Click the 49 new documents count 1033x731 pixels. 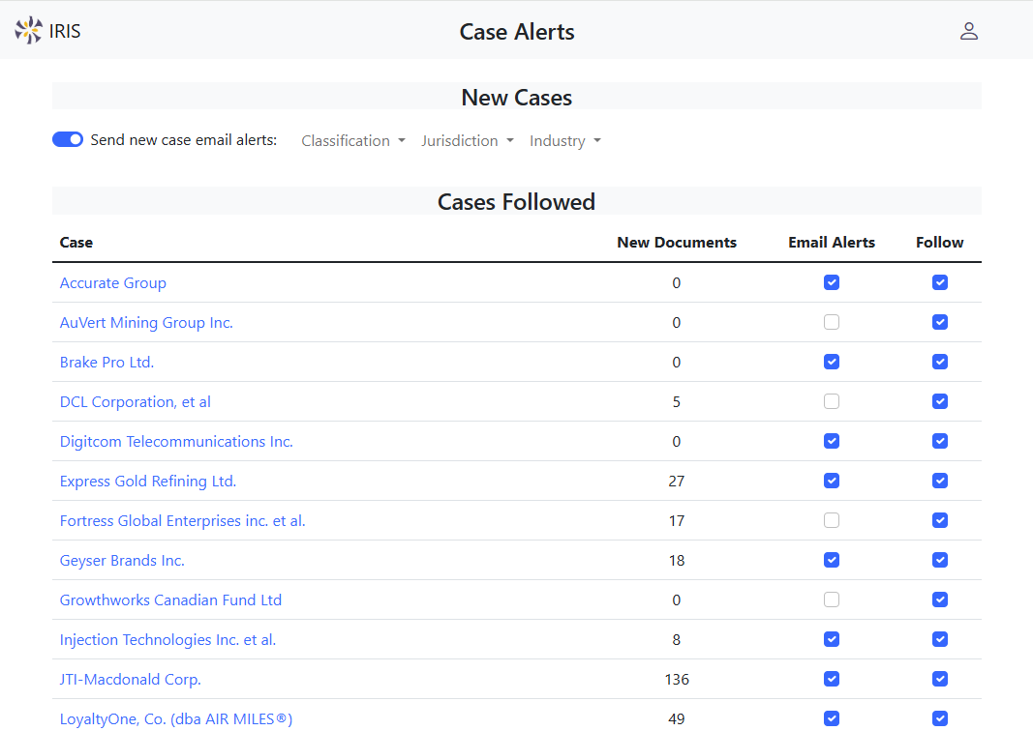(x=677, y=718)
